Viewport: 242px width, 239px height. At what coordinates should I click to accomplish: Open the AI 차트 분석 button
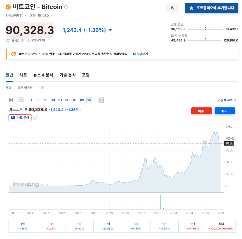pyautogui.click(x=20, y=118)
